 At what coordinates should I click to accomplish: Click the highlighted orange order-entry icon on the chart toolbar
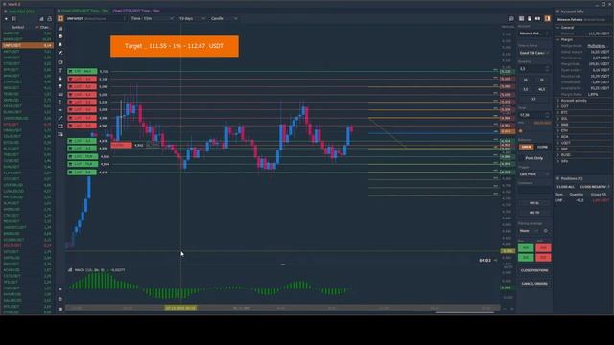[548, 18]
